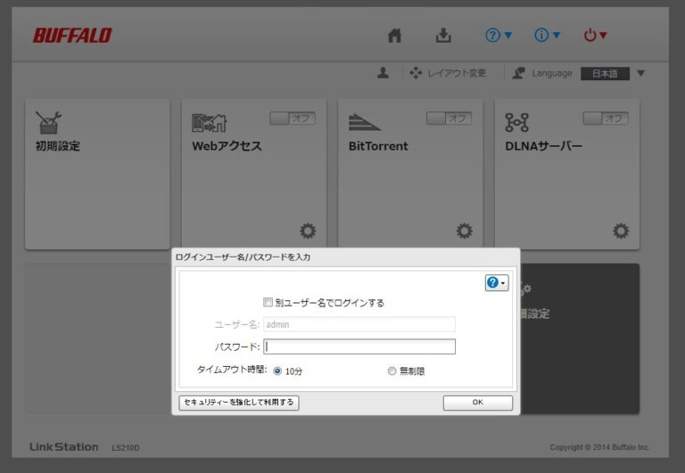
Task: Click the download/update icon in header
Action: [443, 36]
